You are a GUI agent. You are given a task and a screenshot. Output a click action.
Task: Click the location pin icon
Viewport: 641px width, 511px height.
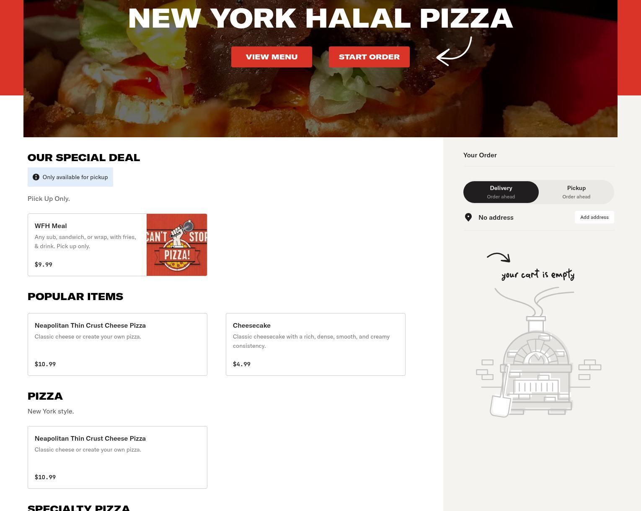(468, 217)
